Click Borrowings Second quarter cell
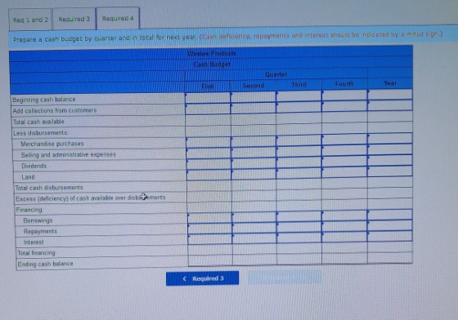The width and height of the screenshot is (458, 320). [x=255, y=217]
